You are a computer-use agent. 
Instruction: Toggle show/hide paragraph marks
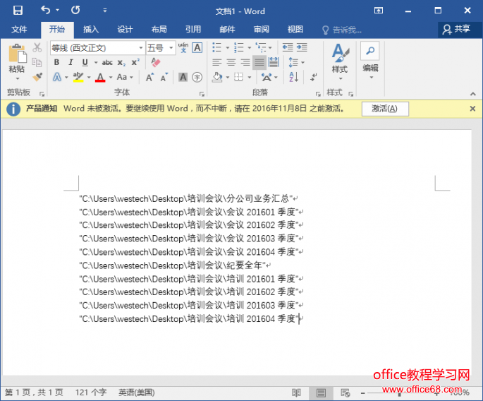point(314,77)
